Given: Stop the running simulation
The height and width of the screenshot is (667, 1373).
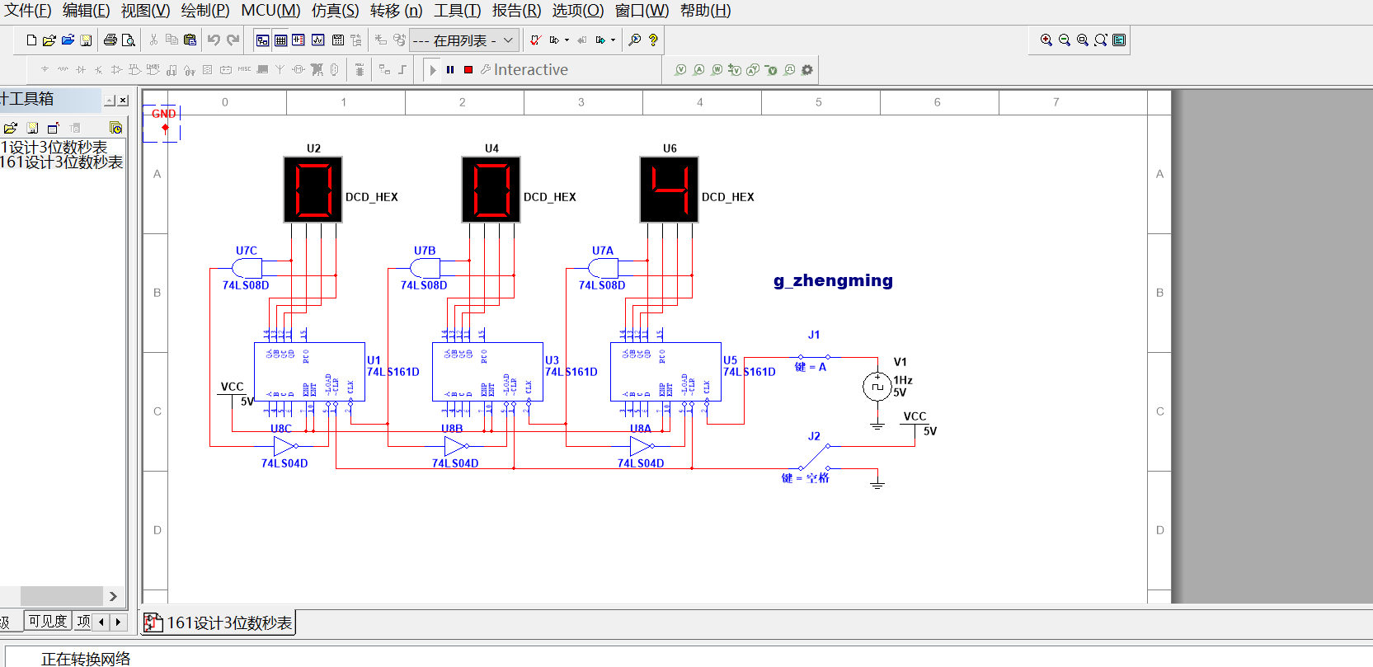Looking at the screenshot, I should click(468, 70).
